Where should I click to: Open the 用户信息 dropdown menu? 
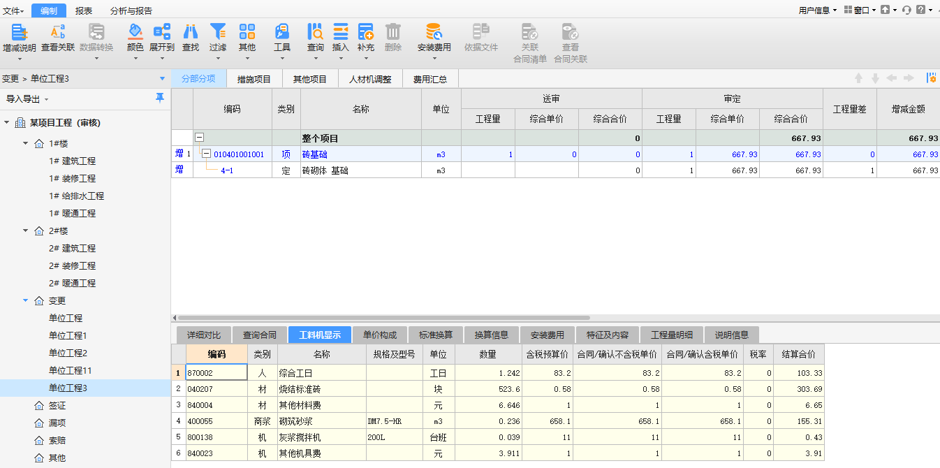pos(817,10)
